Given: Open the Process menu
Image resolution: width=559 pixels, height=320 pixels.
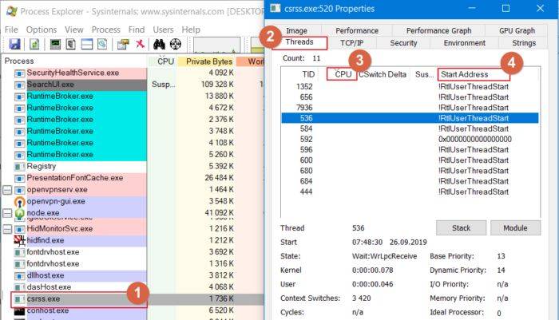Looking at the screenshot, I should pos(106,30).
